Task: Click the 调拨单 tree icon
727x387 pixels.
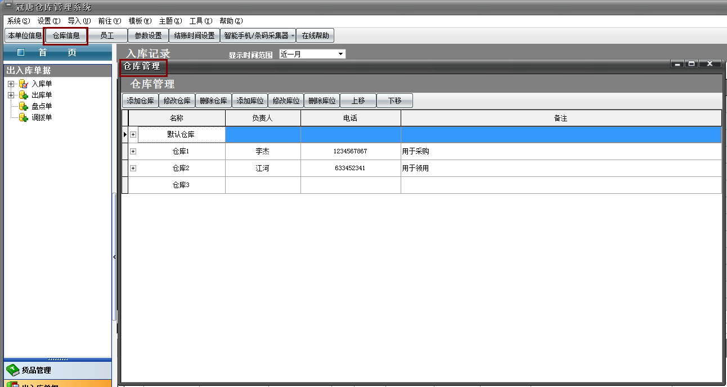Action: coord(23,118)
